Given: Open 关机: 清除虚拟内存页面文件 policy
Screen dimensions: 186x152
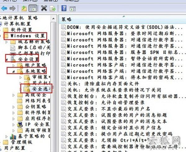Looking at the screenshot, I should pyautogui.click(x=103, y=84).
